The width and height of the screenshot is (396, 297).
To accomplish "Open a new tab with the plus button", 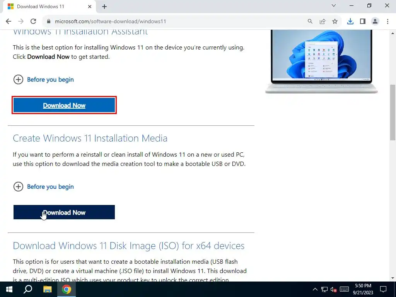I will tap(104, 7).
